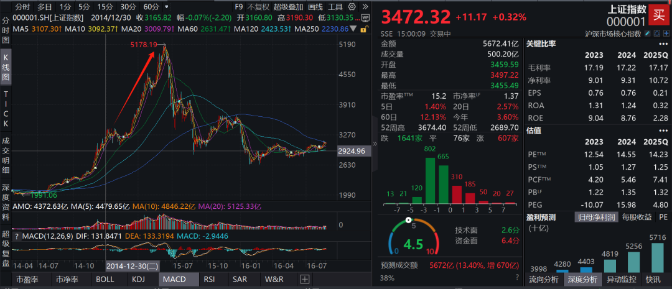Screen dimensions: 672x289
Task: Add a new indicator tab with plus icon
Action: 305,280
